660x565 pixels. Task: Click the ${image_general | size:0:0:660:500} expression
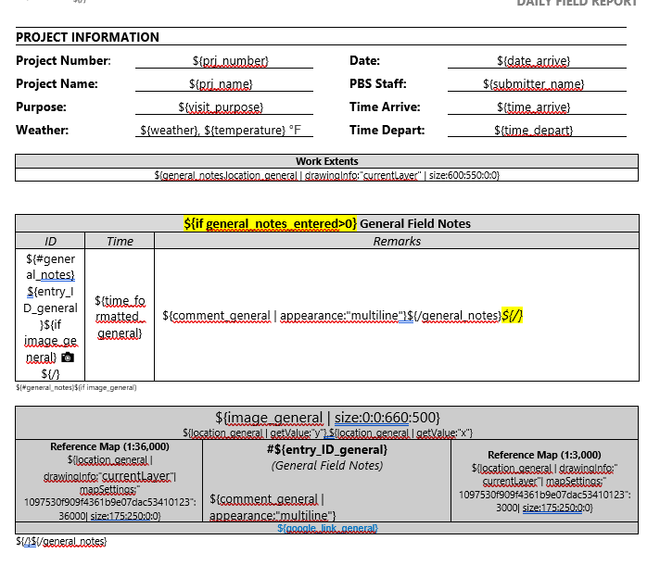point(327,418)
